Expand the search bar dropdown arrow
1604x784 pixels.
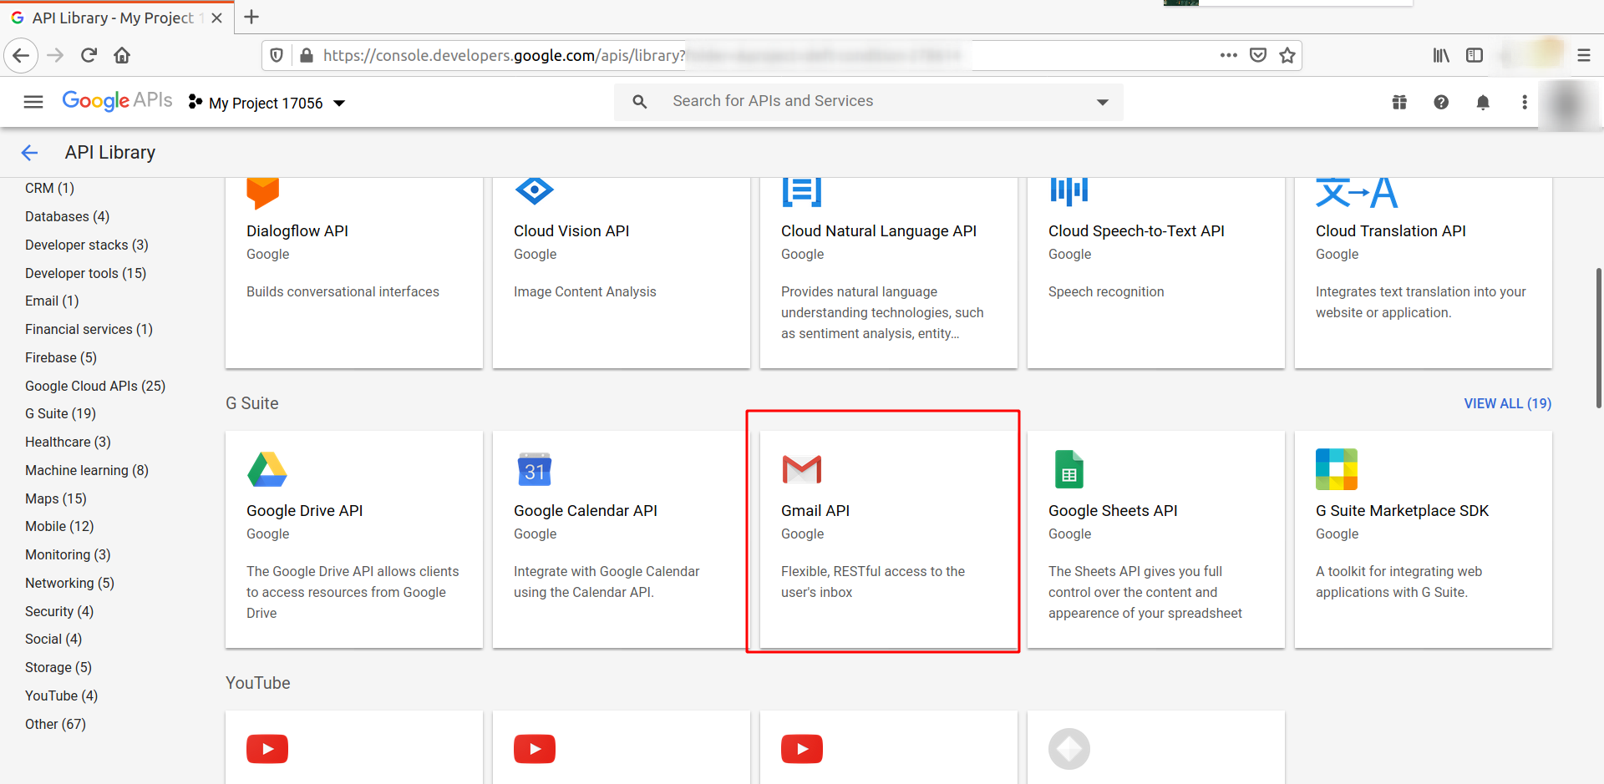tap(1103, 102)
